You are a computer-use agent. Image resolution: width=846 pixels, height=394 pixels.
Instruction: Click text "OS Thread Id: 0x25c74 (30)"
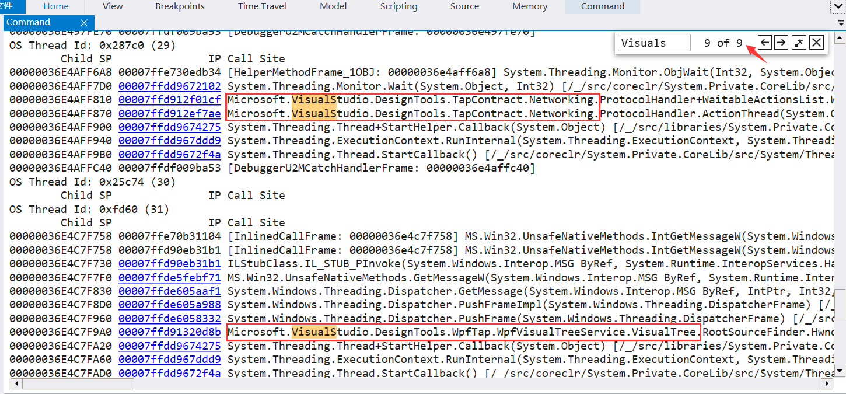92,182
